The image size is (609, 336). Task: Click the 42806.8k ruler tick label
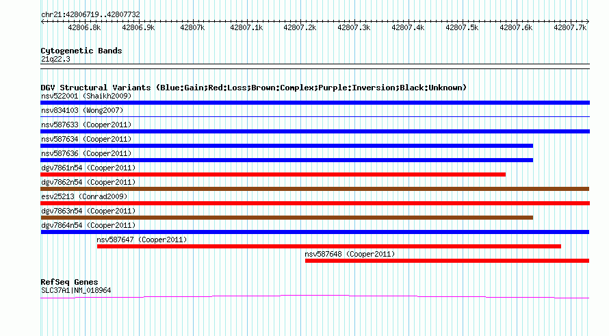[x=84, y=27]
